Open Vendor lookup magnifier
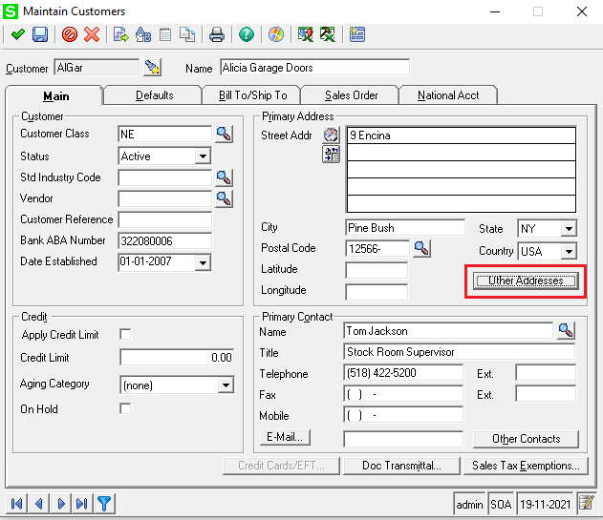603x520 pixels. tap(224, 199)
